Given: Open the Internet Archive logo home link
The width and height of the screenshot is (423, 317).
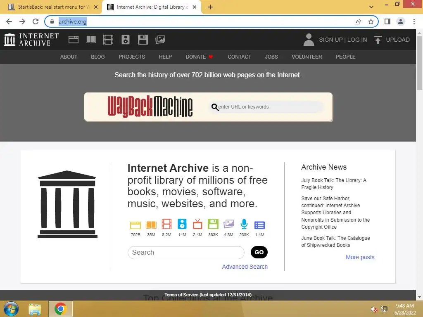Looking at the screenshot, I should tap(31, 40).
